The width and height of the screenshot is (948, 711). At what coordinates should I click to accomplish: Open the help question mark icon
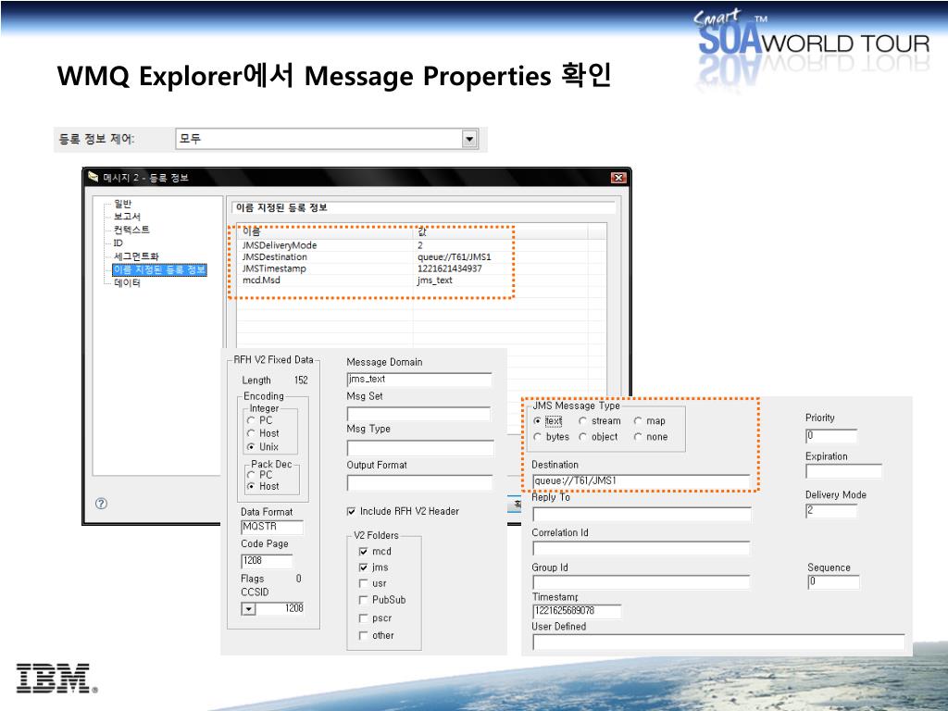tap(101, 503)
